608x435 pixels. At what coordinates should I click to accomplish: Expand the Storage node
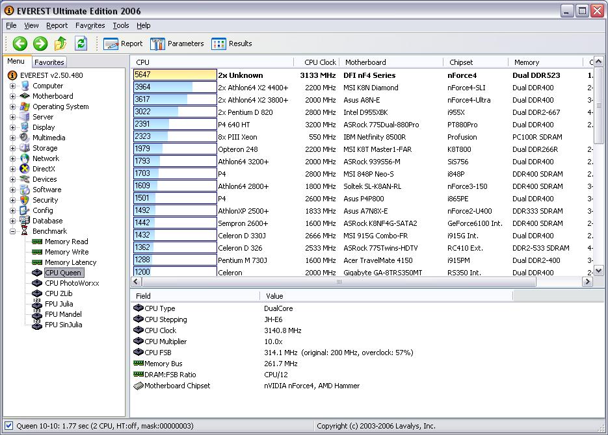click(13, 148)
